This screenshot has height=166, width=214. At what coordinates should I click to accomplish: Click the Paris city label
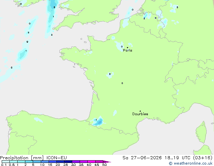128,50
